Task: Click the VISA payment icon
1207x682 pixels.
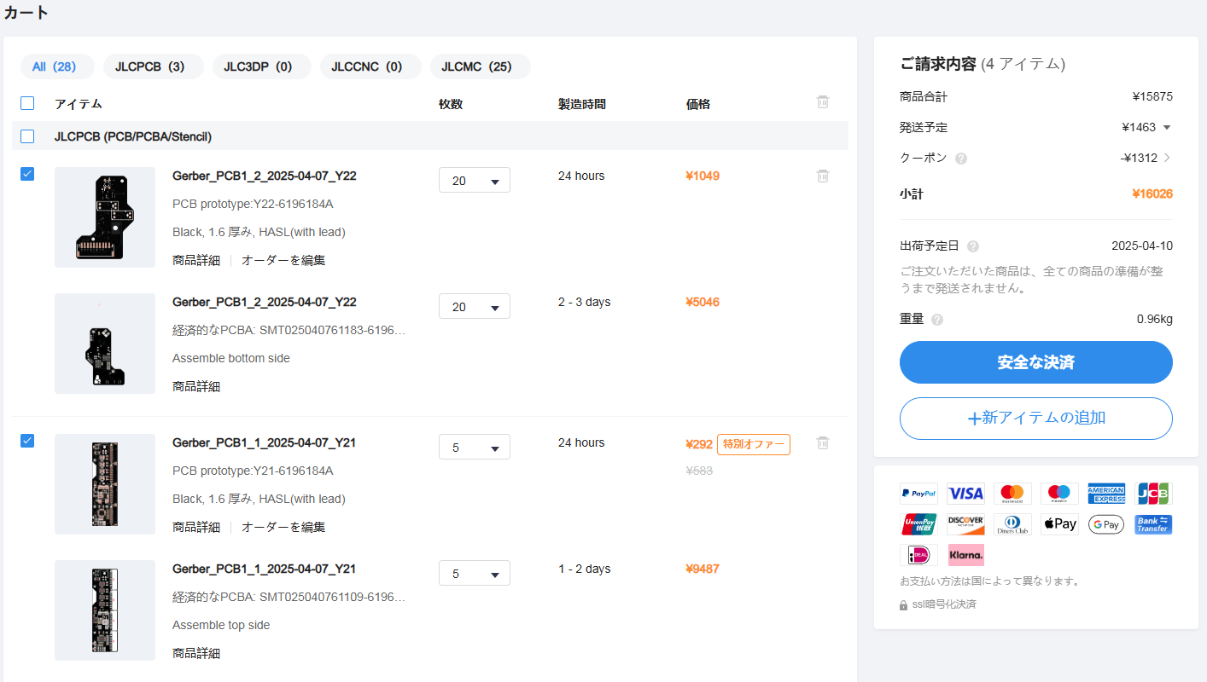Action: coord(965,494)
